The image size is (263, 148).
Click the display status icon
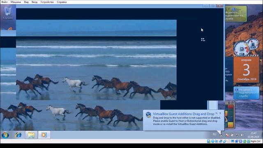(x=233, y=141)
